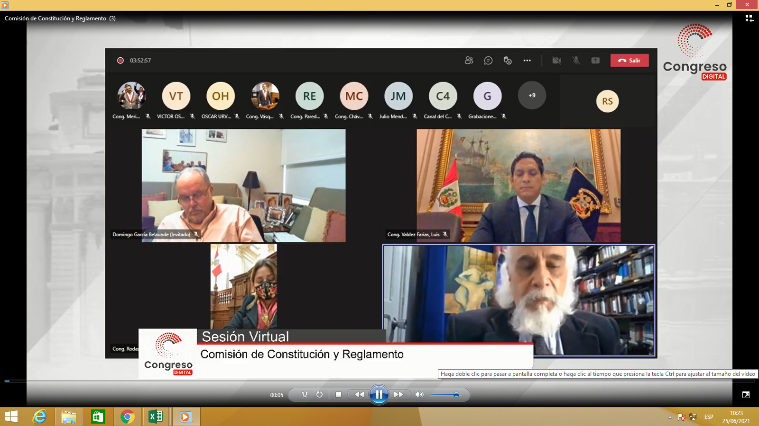The image size is (759, 426).
Task: Click the share screen icon in the meeting
Action: coord(595,61)
